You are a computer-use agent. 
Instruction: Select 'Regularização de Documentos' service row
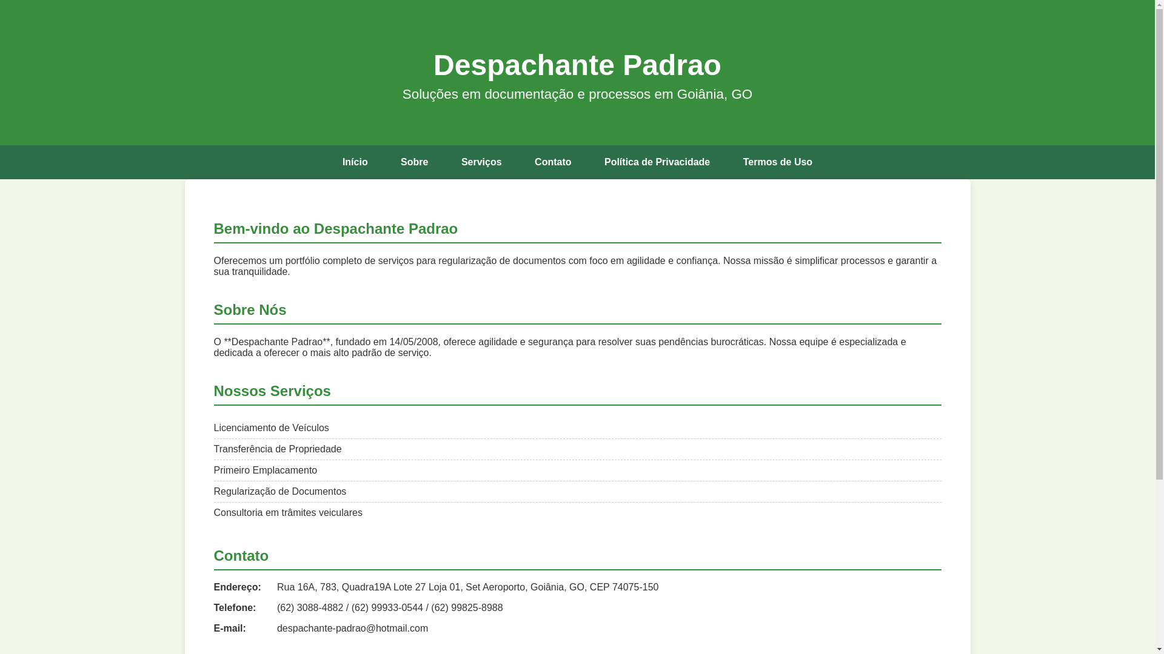(577, 492)
